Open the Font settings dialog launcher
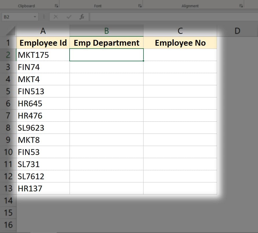The height and width of the screenshot is (233, 258). click(140, 6)
